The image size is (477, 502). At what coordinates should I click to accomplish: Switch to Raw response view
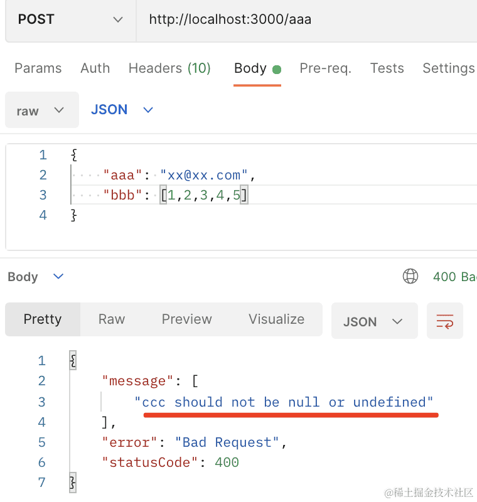pyautogui.click(x=112, y=319)
